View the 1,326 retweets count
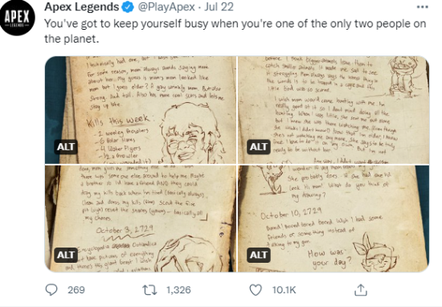 click(x=178, y=290)
